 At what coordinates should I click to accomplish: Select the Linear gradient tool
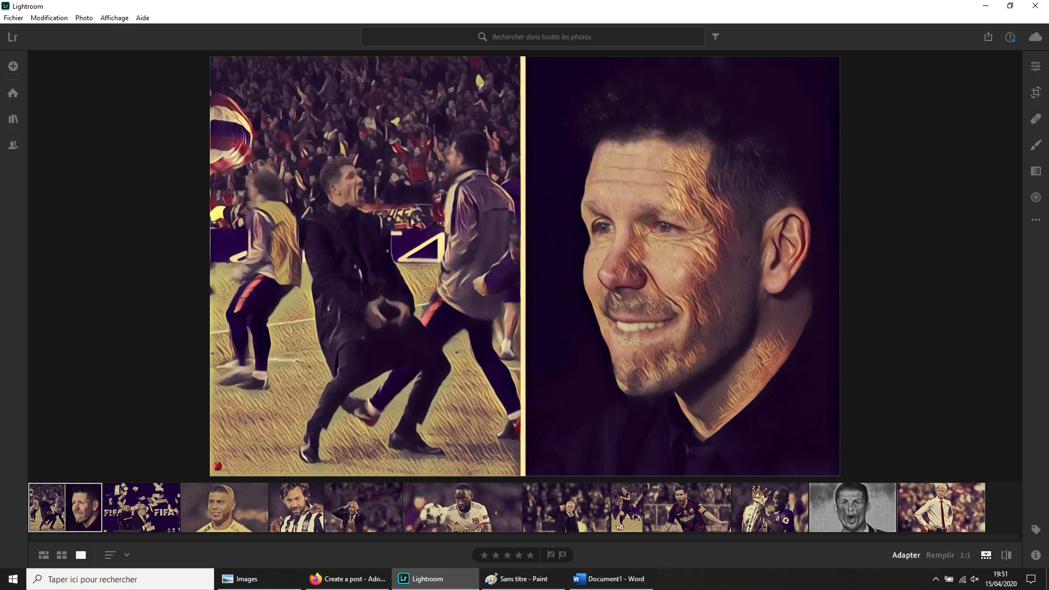coord(1035,171)
